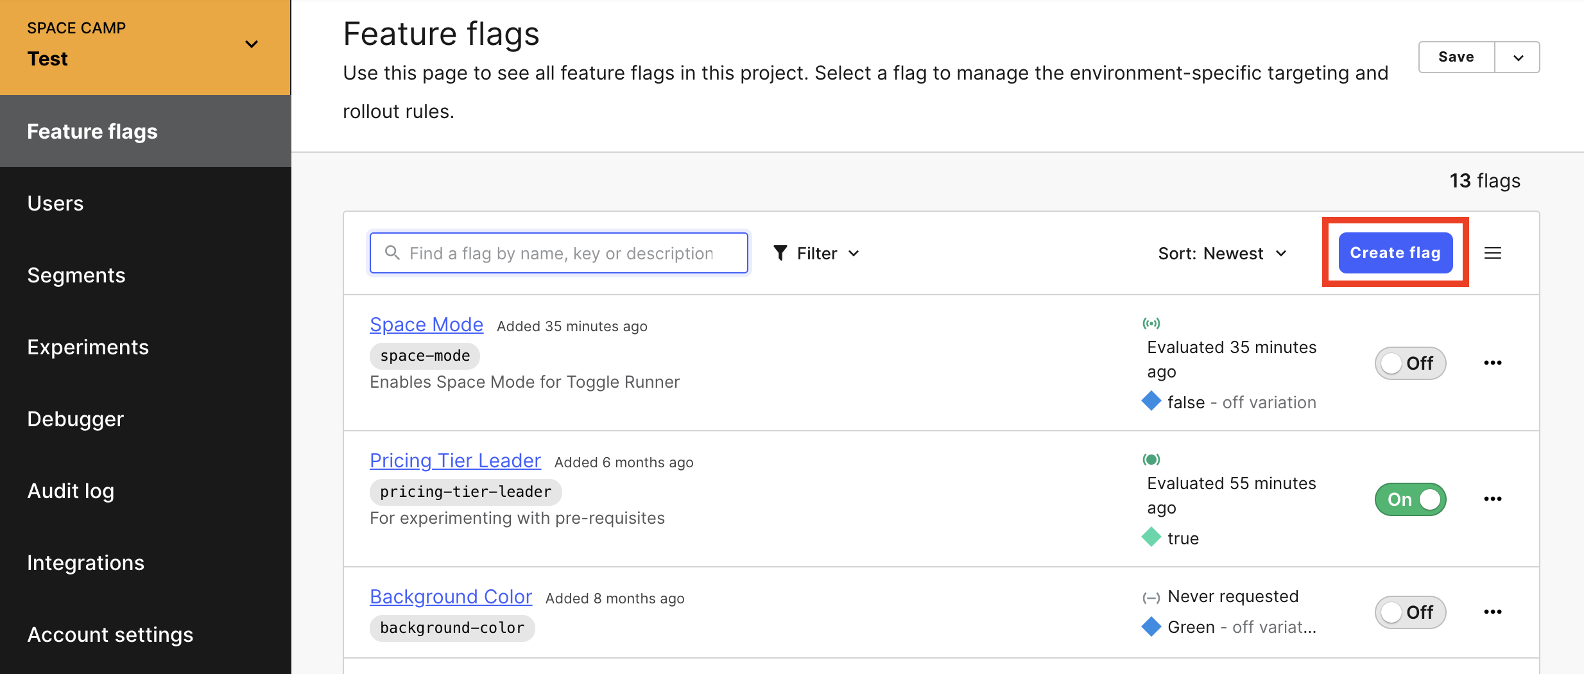Viewport: 1584px width, 674px height.
Task: Click 'Added 8 months ago' text
Action: [x=615, y=598]
